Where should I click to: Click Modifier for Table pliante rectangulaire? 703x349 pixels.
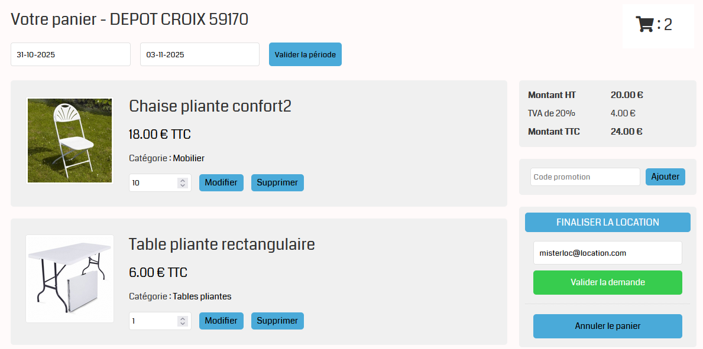point(221,321)
